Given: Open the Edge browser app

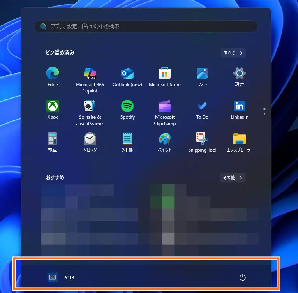Looking at the screenshot, I should tap(53, 77).
